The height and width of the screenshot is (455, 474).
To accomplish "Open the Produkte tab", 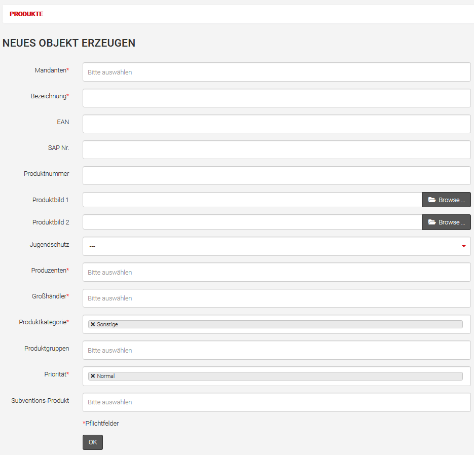I will pos(26,14).
